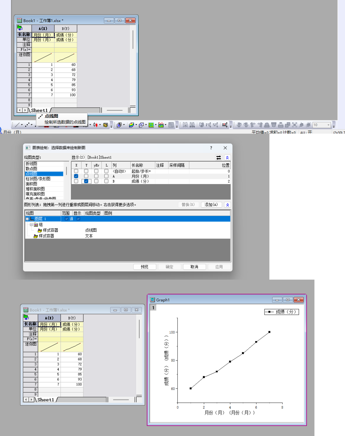Select 面积图 plot type
The image size is (345, 436).
pyautogui.click(x=31, y=184)
